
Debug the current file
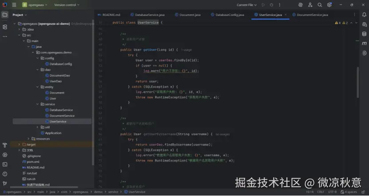[x=271, y=5]
